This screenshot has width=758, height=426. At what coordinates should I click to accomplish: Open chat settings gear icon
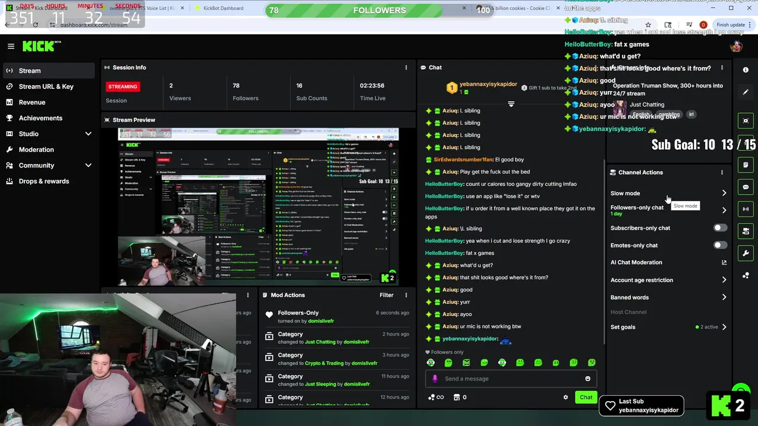pos(566,398)
